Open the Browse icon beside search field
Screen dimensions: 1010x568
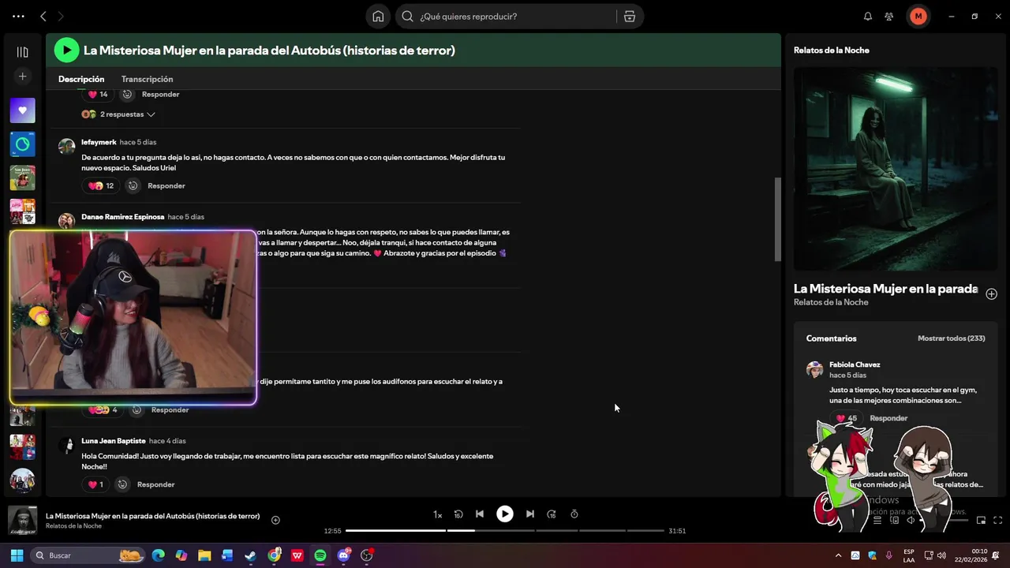630,16
